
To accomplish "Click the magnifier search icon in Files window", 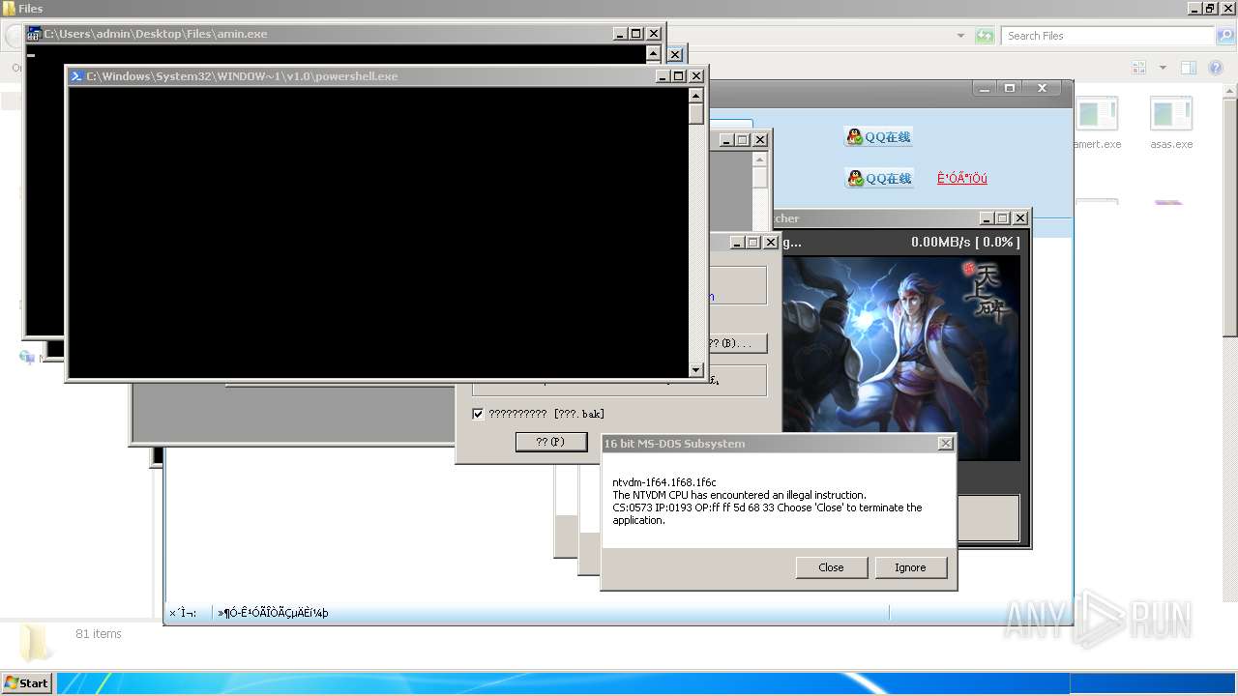I will click(x=1224, y=36).
